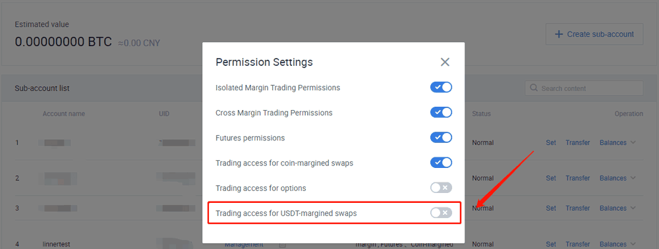This screenshot has height=249, width=659.
Task: Open Balances chevron for linnertest account
Action: (x=633, y=244)
